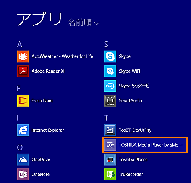
Task: Open Toshiba Places icon
Action: pos(110,160)
